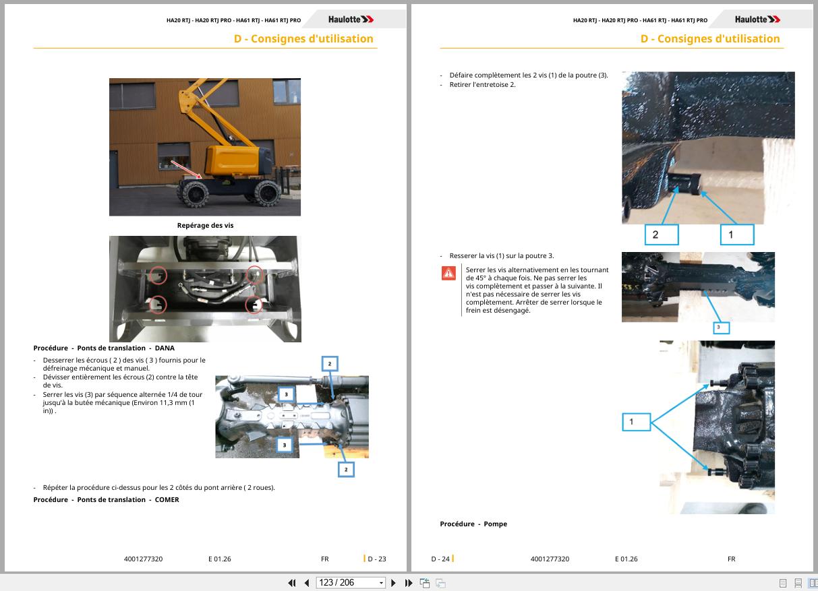Click the 'Défaire complètement les 2 vis' spacer photo

tap(708, 158)
